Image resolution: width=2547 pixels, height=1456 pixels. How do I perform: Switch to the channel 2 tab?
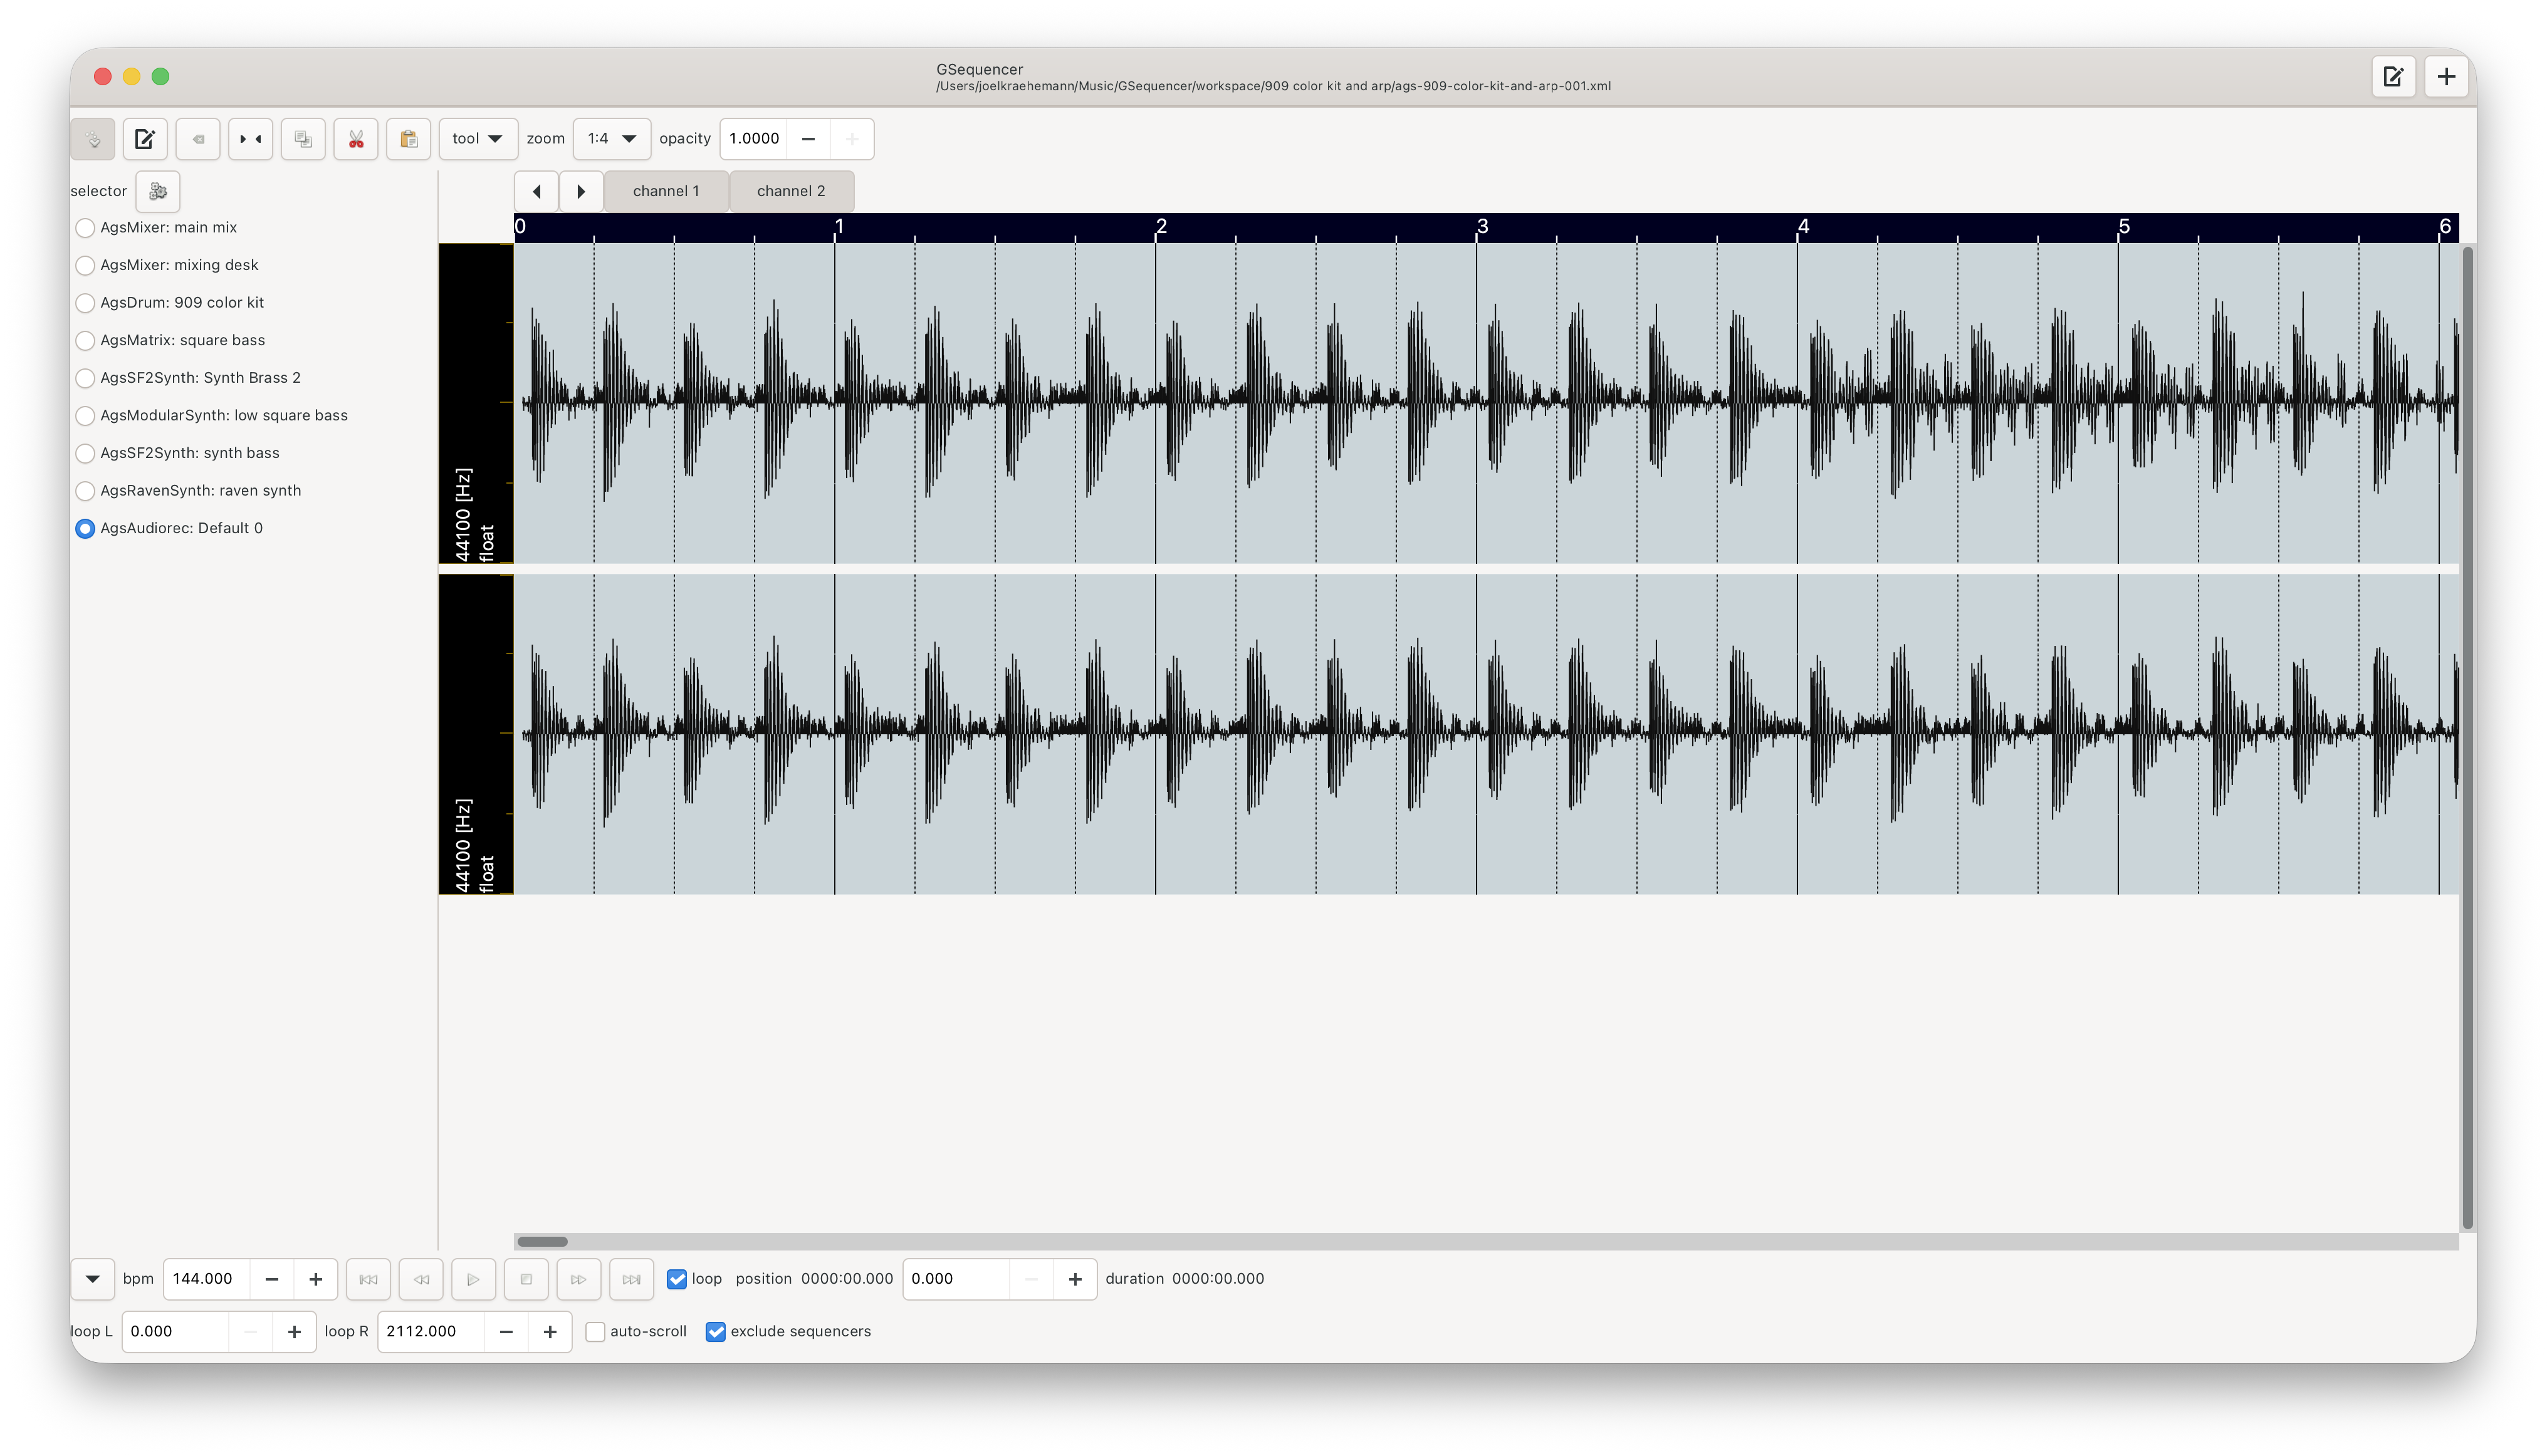[792, 191]
